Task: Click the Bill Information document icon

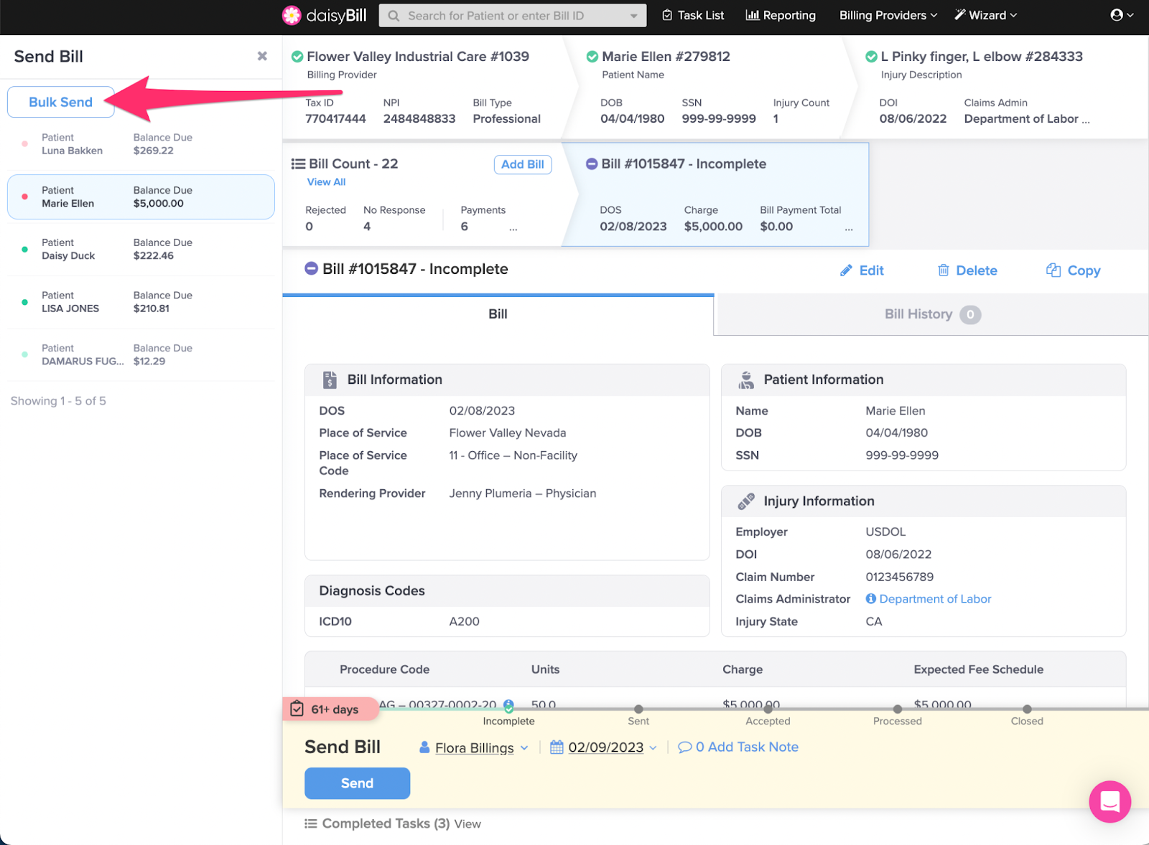Action: coord(330,379)
